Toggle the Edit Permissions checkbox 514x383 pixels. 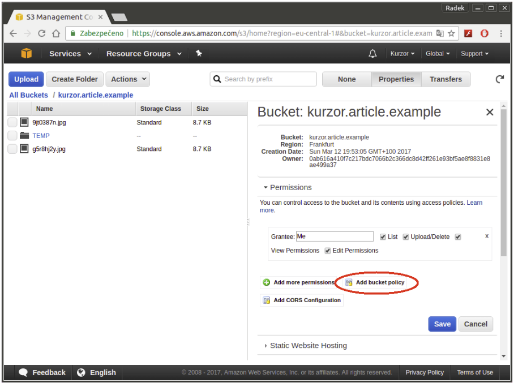pos(328,251)
